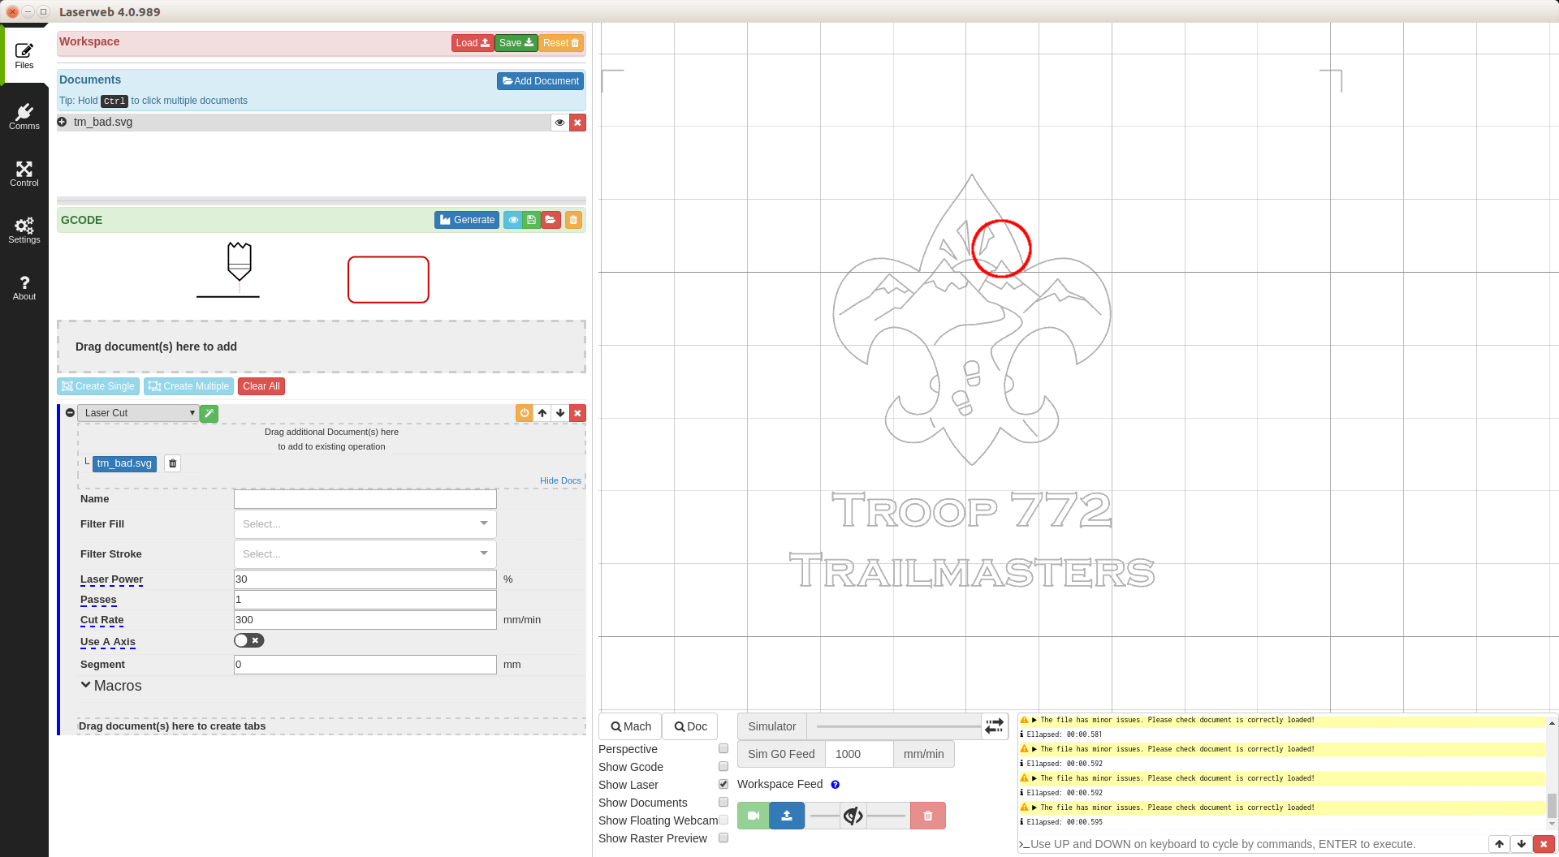Screen dimensions: 1559x857
Task: Open the Comms sidebar tab
Action: (24, 117)
